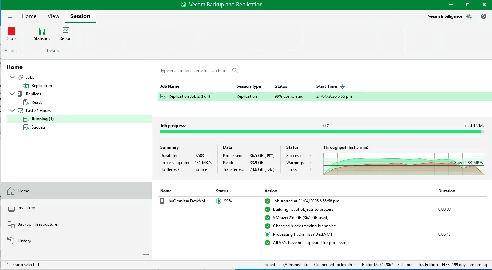This screenshot has height=270, width=492.
Task: Switch to the View ribbon tab
Action: tap(53, 16)
